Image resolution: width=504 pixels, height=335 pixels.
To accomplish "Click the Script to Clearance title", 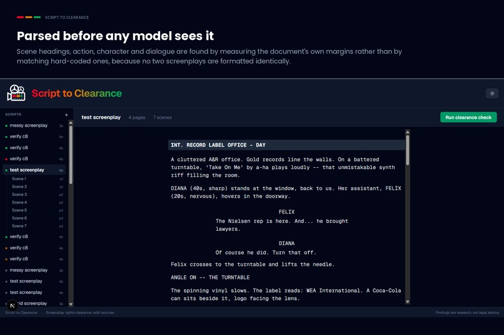I will (x=76, y=94).
